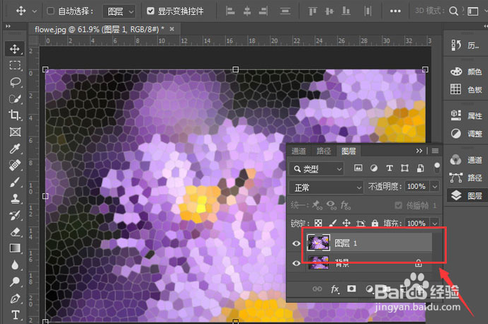
Task: Open the fx layer style menu
Action: (335, 289)
